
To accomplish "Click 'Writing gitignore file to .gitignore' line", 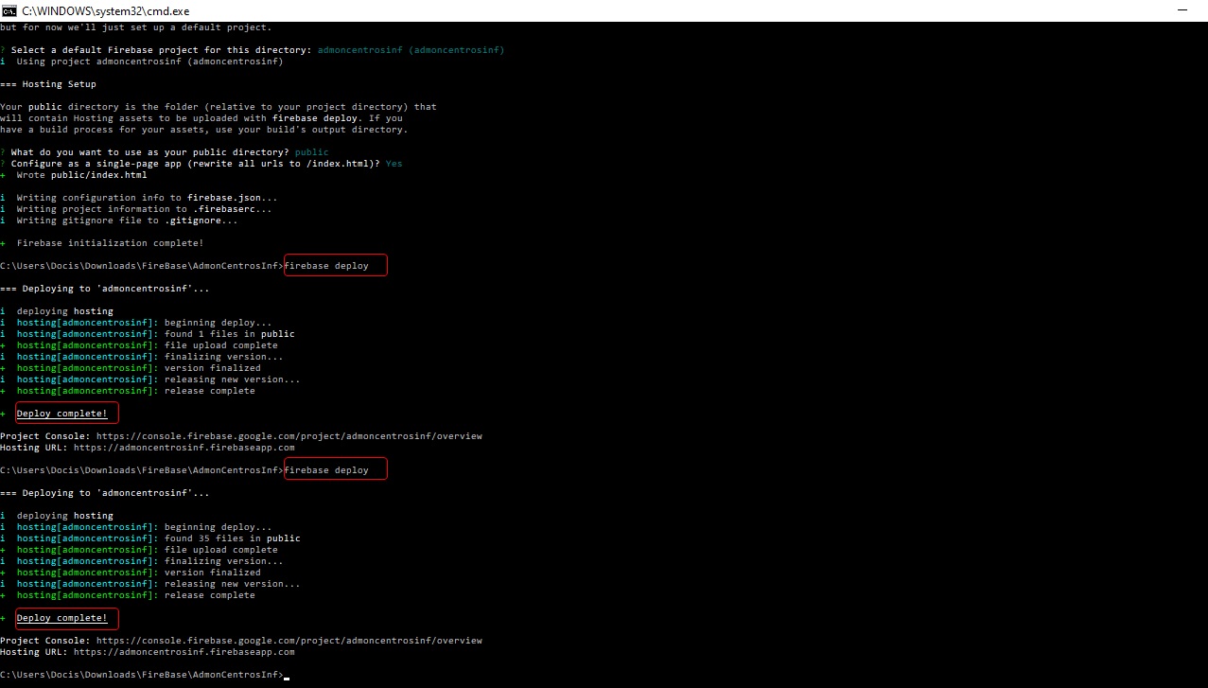I will point(127,221).
